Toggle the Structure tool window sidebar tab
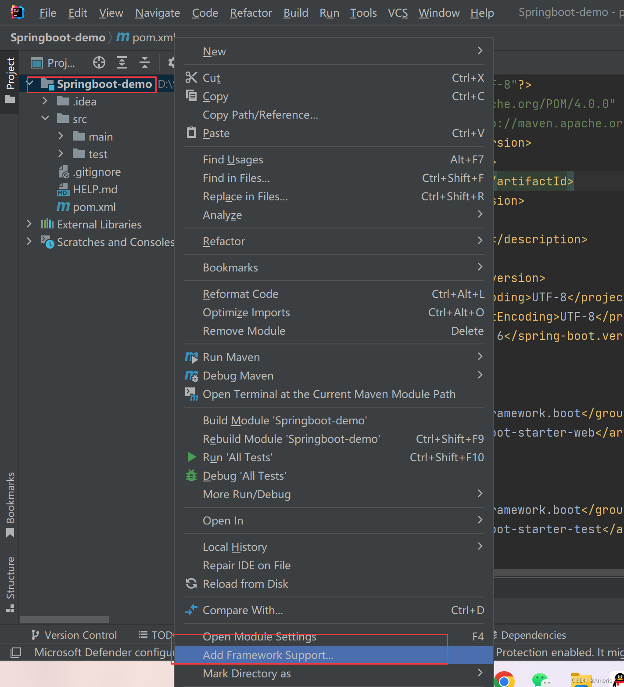 click(x=10, y=584)
